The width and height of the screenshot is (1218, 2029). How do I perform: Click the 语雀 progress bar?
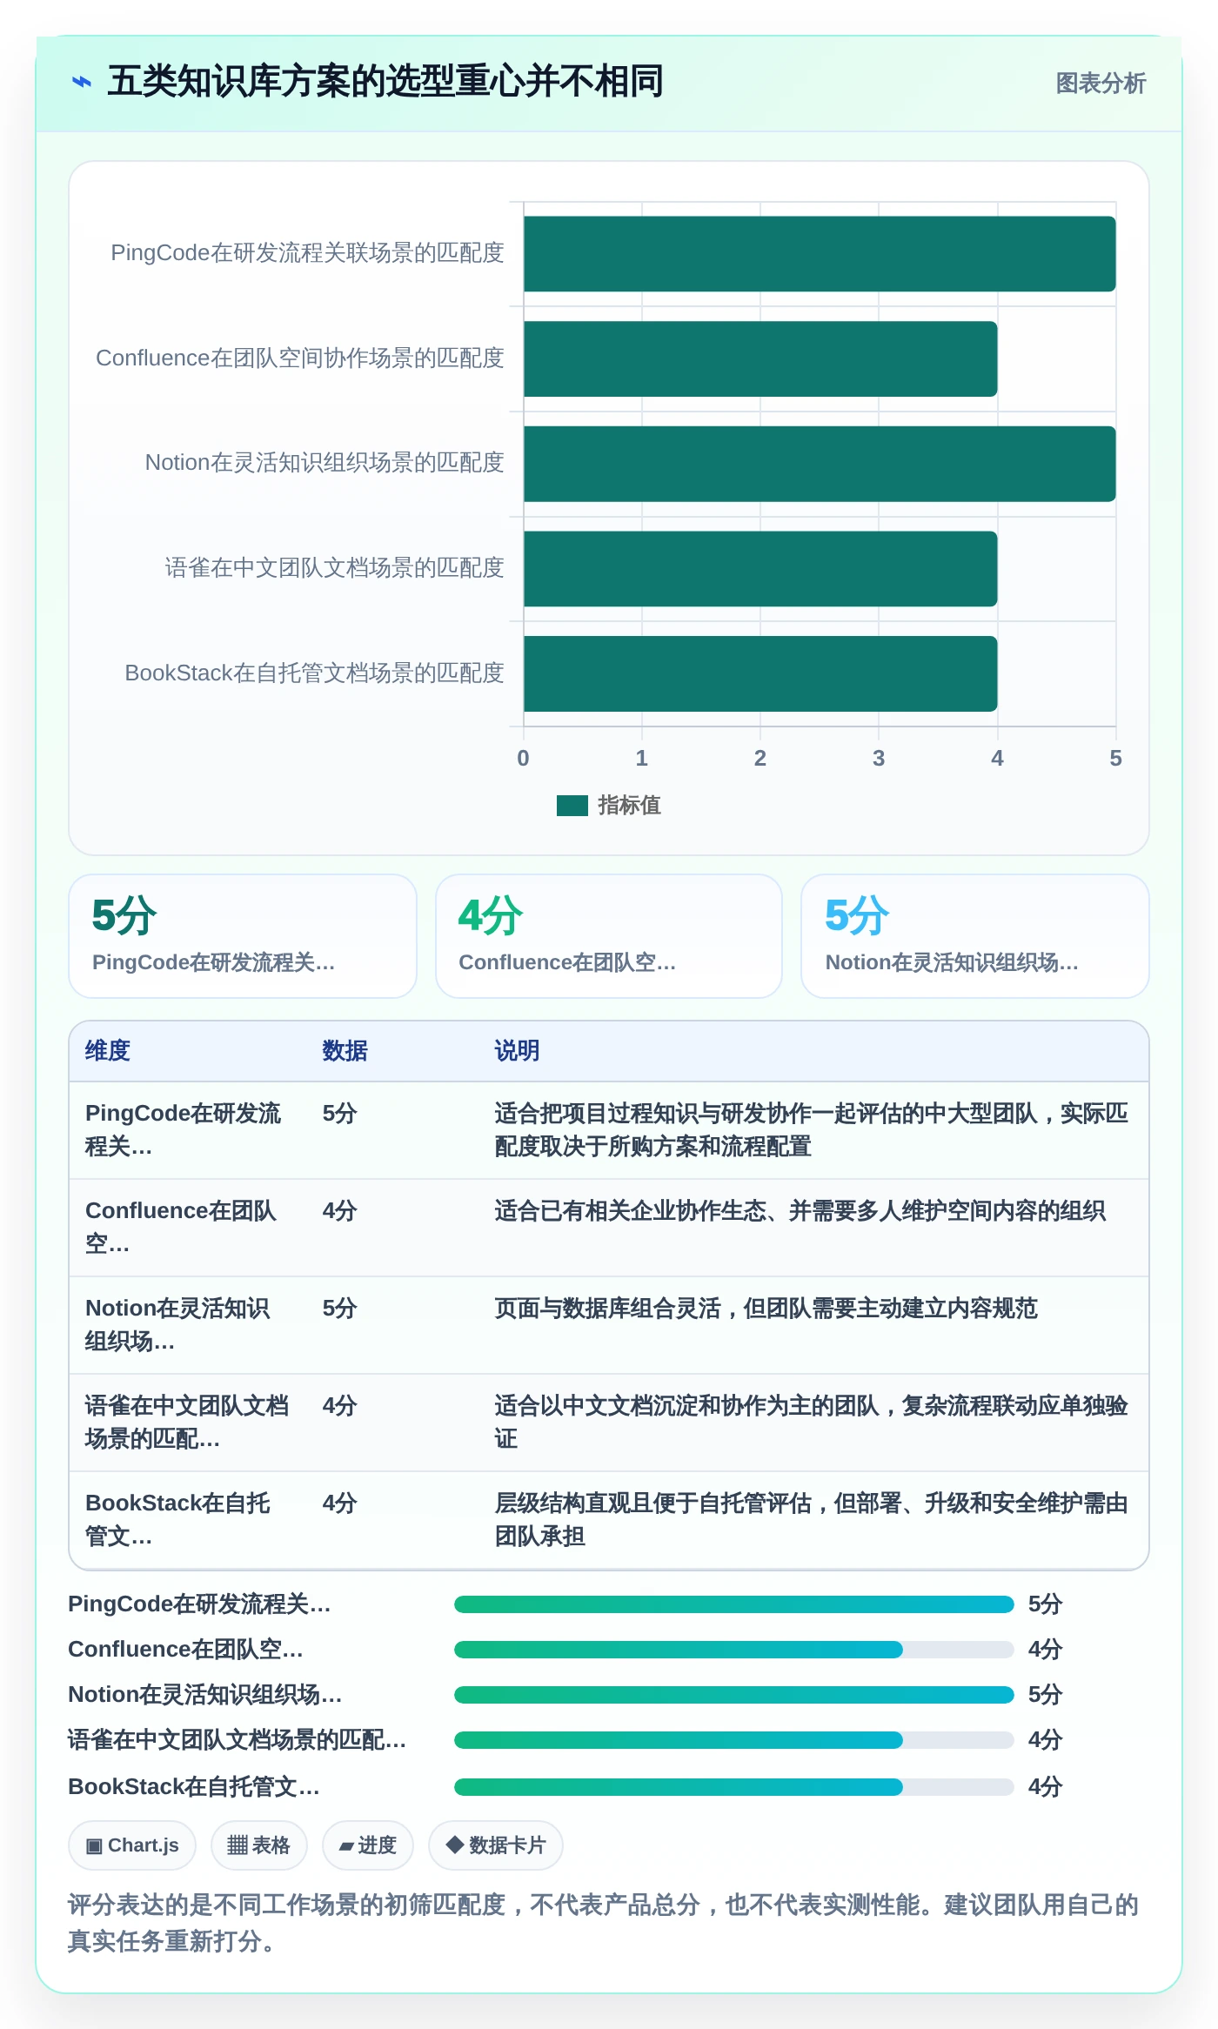[733, 1740]
